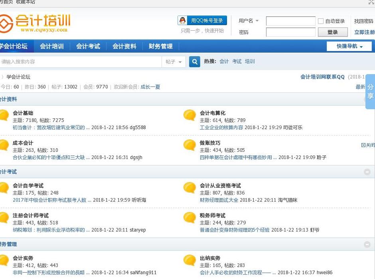Viewport: 375px width, 279px height.
Task: Open the 出纳实务 forum title
Action: point(210,258)
